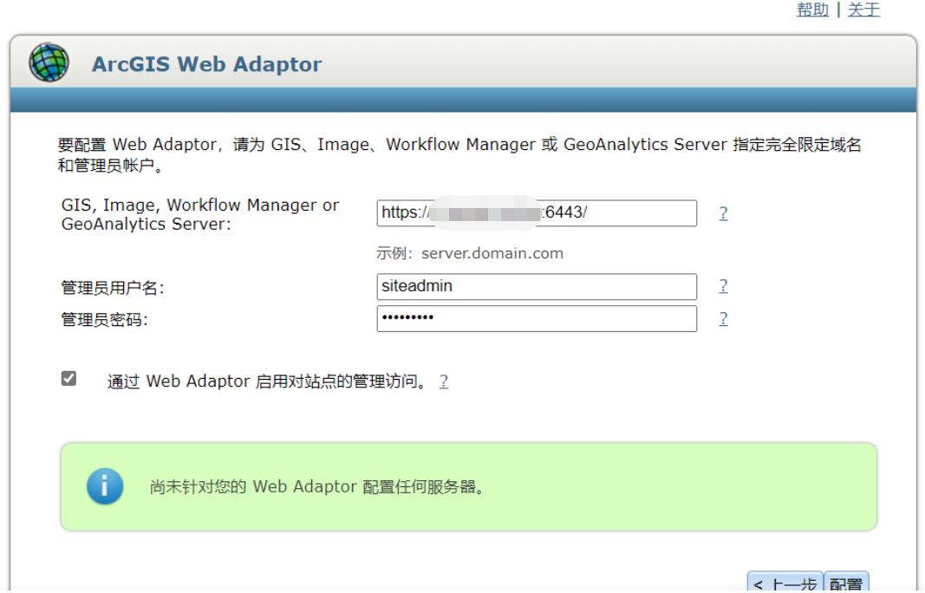Image resolution: width=925 pixels, height=593 pixels.
Task: Open help for the administrator password
Action: pos(723,319)
